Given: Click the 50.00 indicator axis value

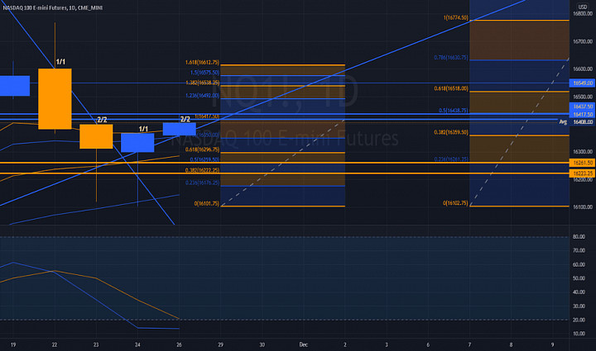Looking at the screenshot, I should (x=579, y=278).
